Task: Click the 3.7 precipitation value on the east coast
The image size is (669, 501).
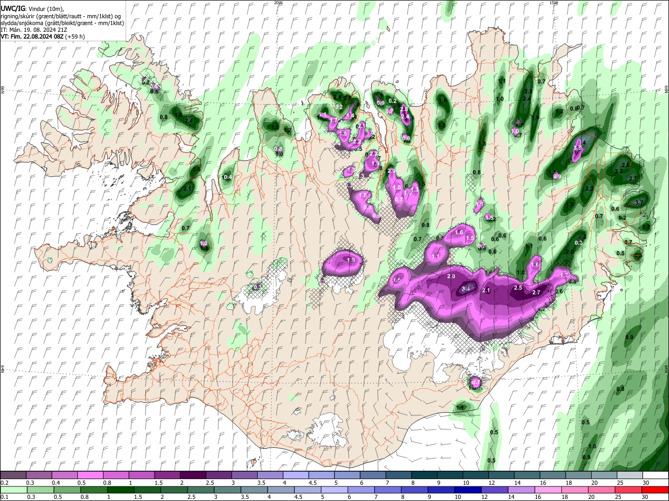Action: 639,203
